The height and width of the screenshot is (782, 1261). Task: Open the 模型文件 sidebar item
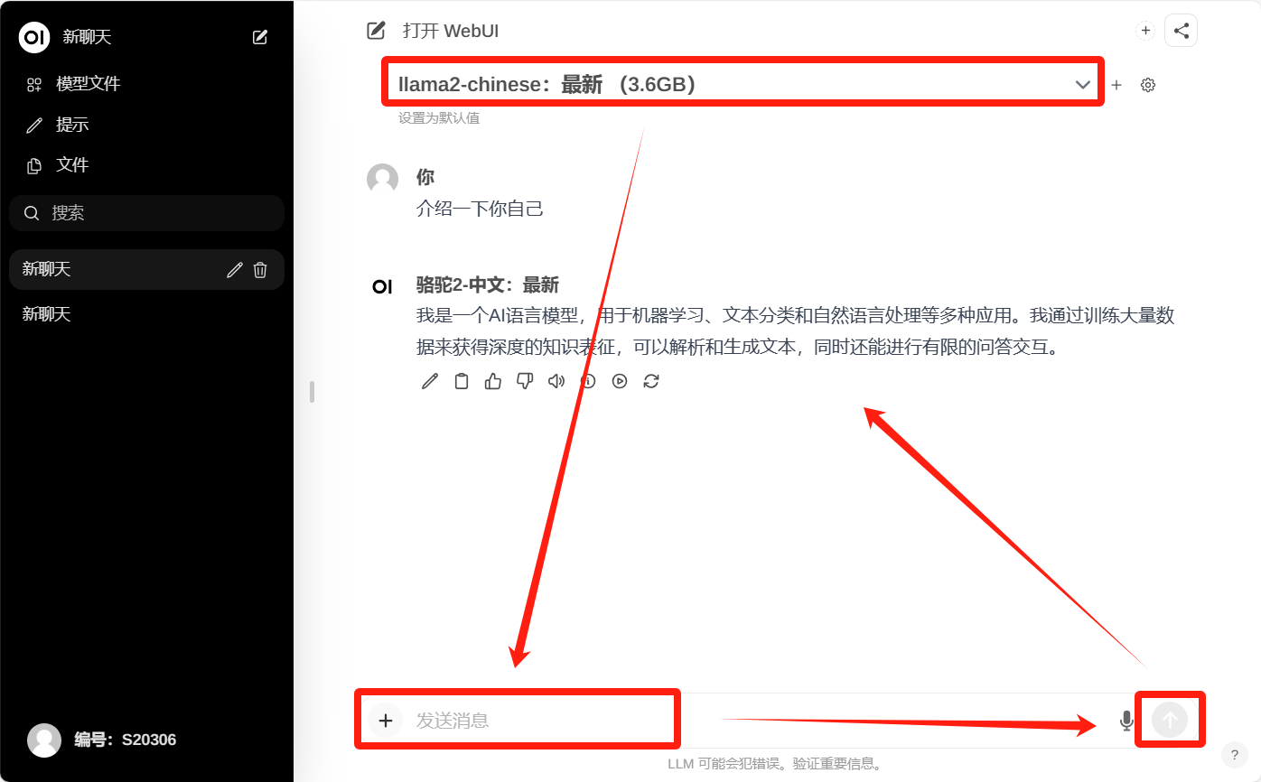(x=88, y=84)
